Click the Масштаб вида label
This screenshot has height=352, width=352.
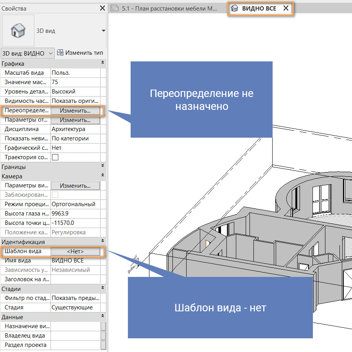pyautogui.click(x=24, y=73)
